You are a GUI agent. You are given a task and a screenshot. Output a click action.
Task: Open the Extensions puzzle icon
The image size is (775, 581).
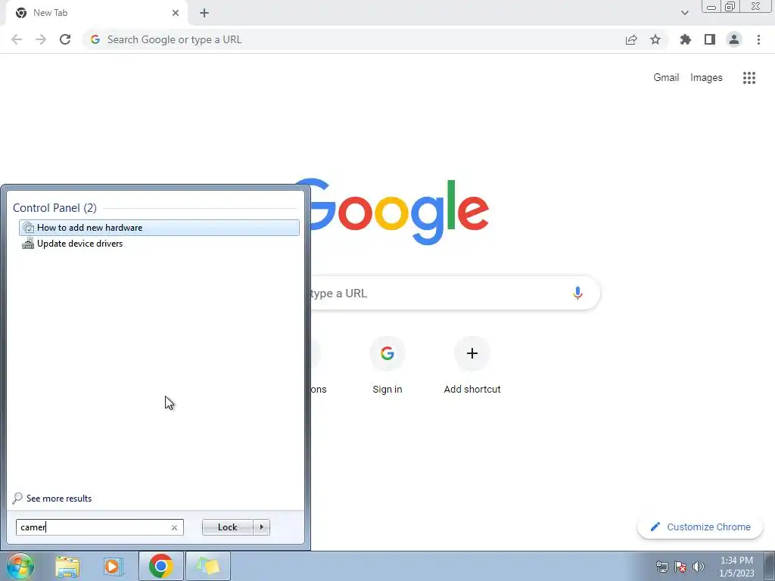click(x=686, y=39)
